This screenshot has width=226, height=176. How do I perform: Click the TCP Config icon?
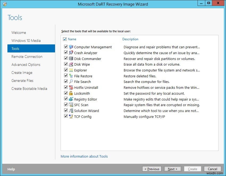pos(71,116)
